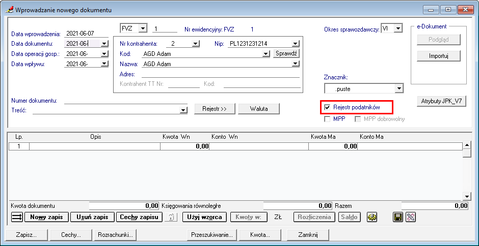The image size is (479, 246).
Task: Expand the Data dokumentu date picker
Action: (x=104, y=44)
